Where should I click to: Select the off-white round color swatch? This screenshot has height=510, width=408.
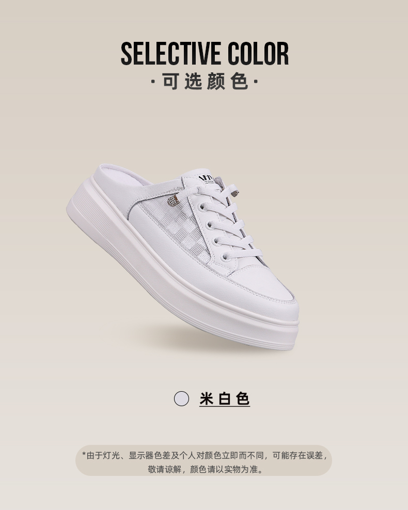181,398
